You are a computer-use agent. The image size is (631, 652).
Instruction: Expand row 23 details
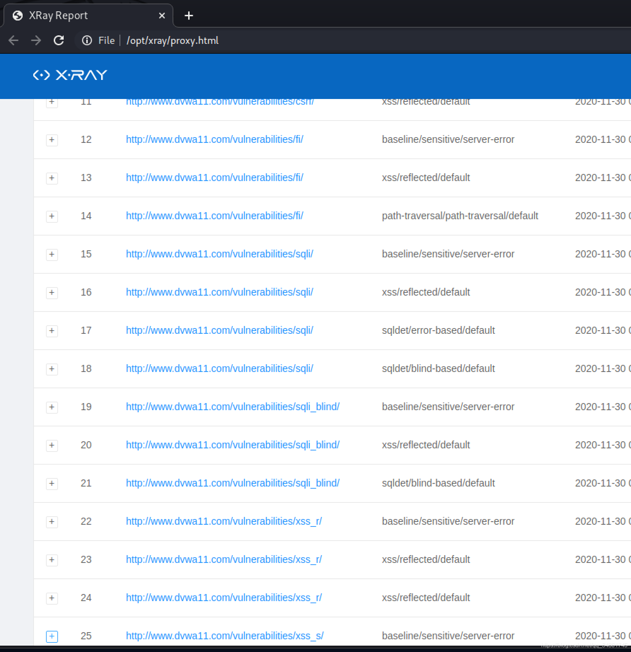[x=52, y=560]
